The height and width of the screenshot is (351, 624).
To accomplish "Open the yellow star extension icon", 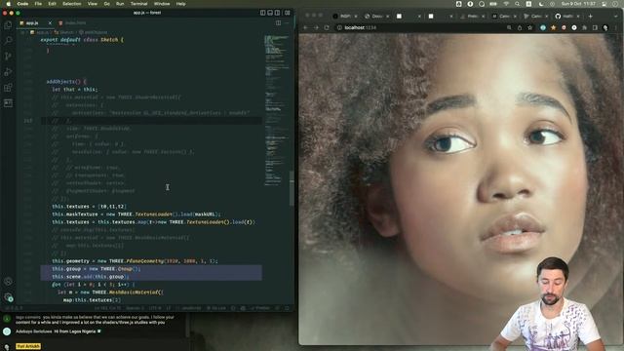I will (553, 27).
